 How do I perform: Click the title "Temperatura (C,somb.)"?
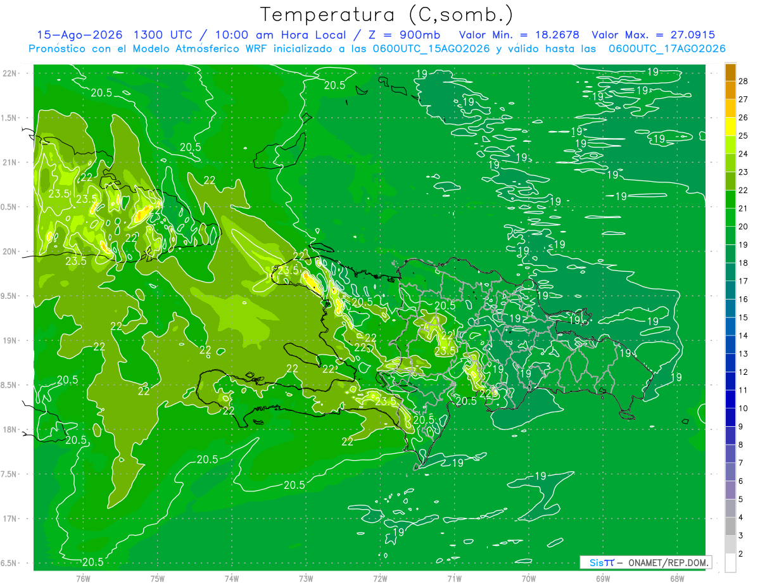tap(387, 15)
